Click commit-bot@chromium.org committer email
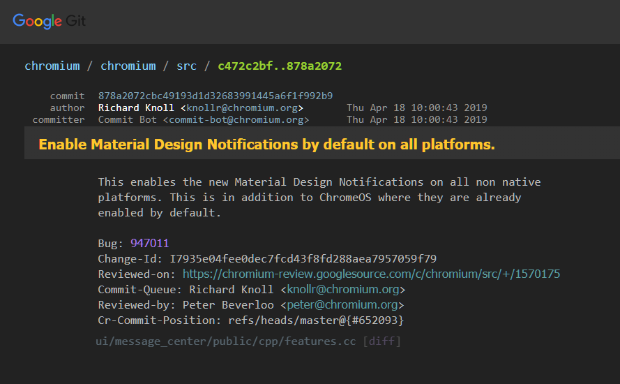Viewport: 620px width, 384px height. coord(236,119)
